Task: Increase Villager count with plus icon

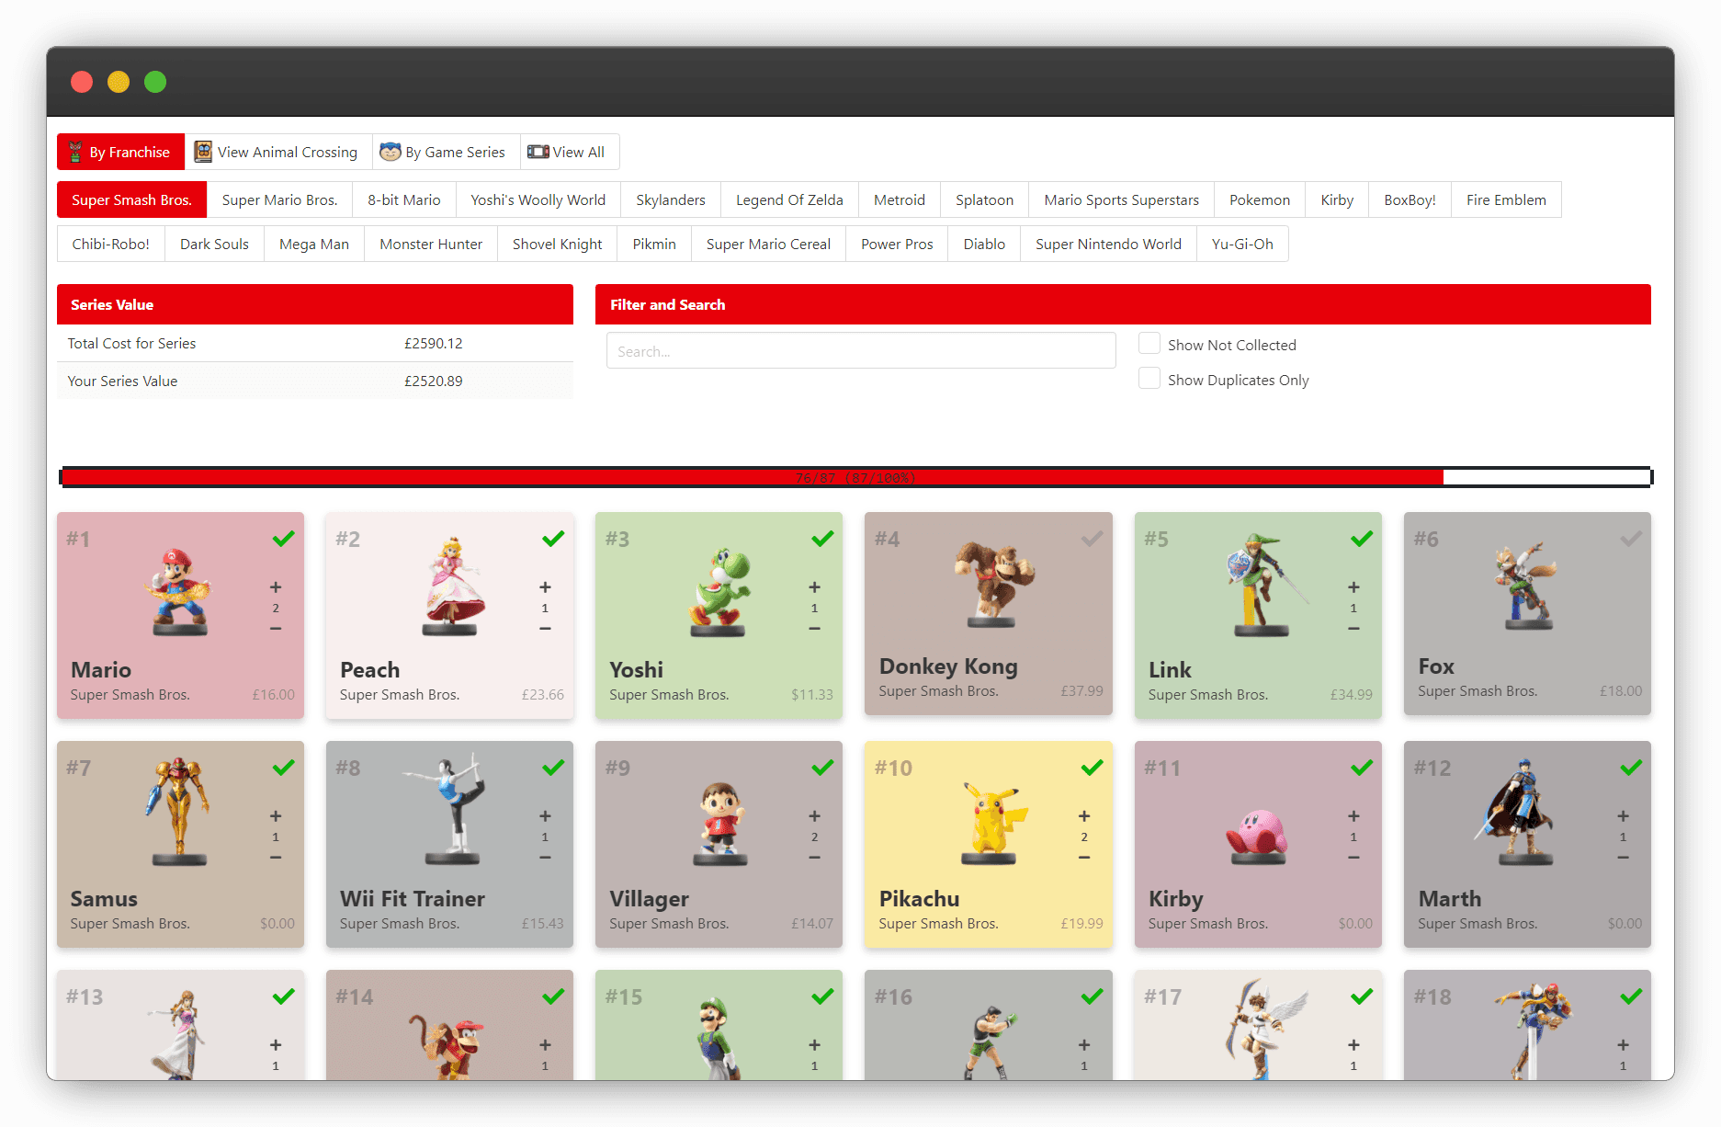Action: (814, 816)
